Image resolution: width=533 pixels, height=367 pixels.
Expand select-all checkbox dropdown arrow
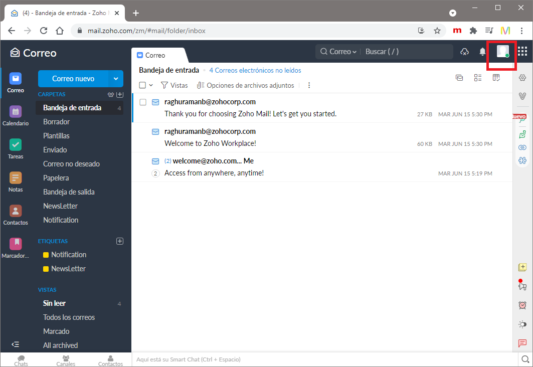pos(151,85)
